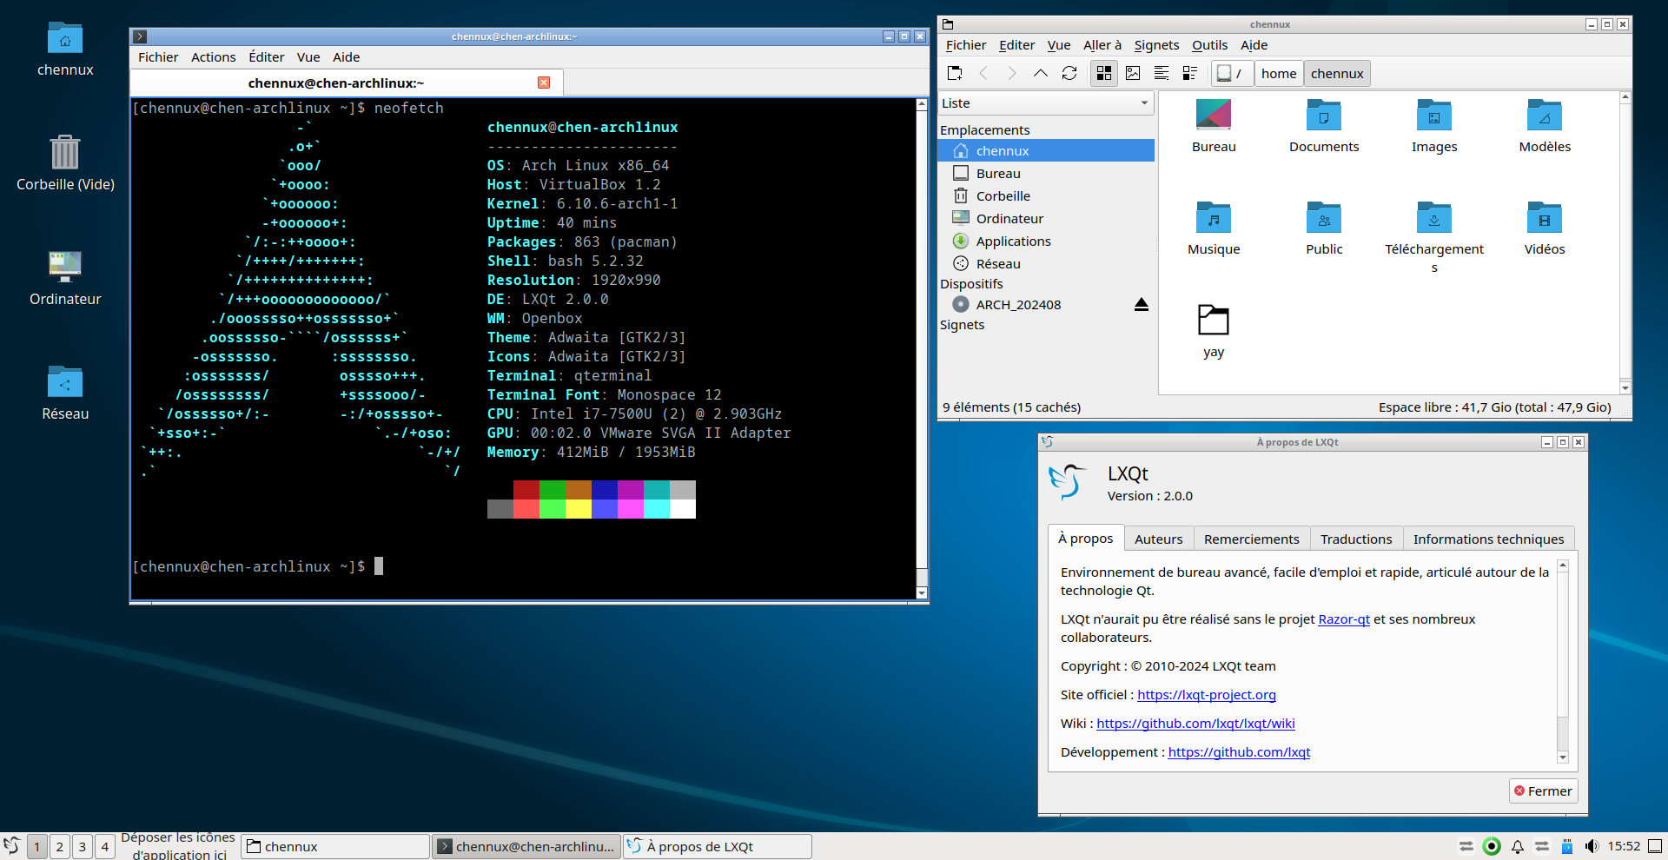Open the Razor-qt project link
Screen dimensions: 1668x860
tap(1344, 619)
